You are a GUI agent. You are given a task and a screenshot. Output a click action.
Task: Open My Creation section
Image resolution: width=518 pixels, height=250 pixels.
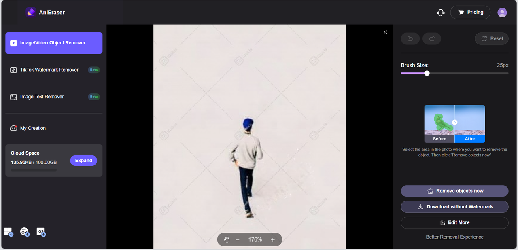pos(28,128)
